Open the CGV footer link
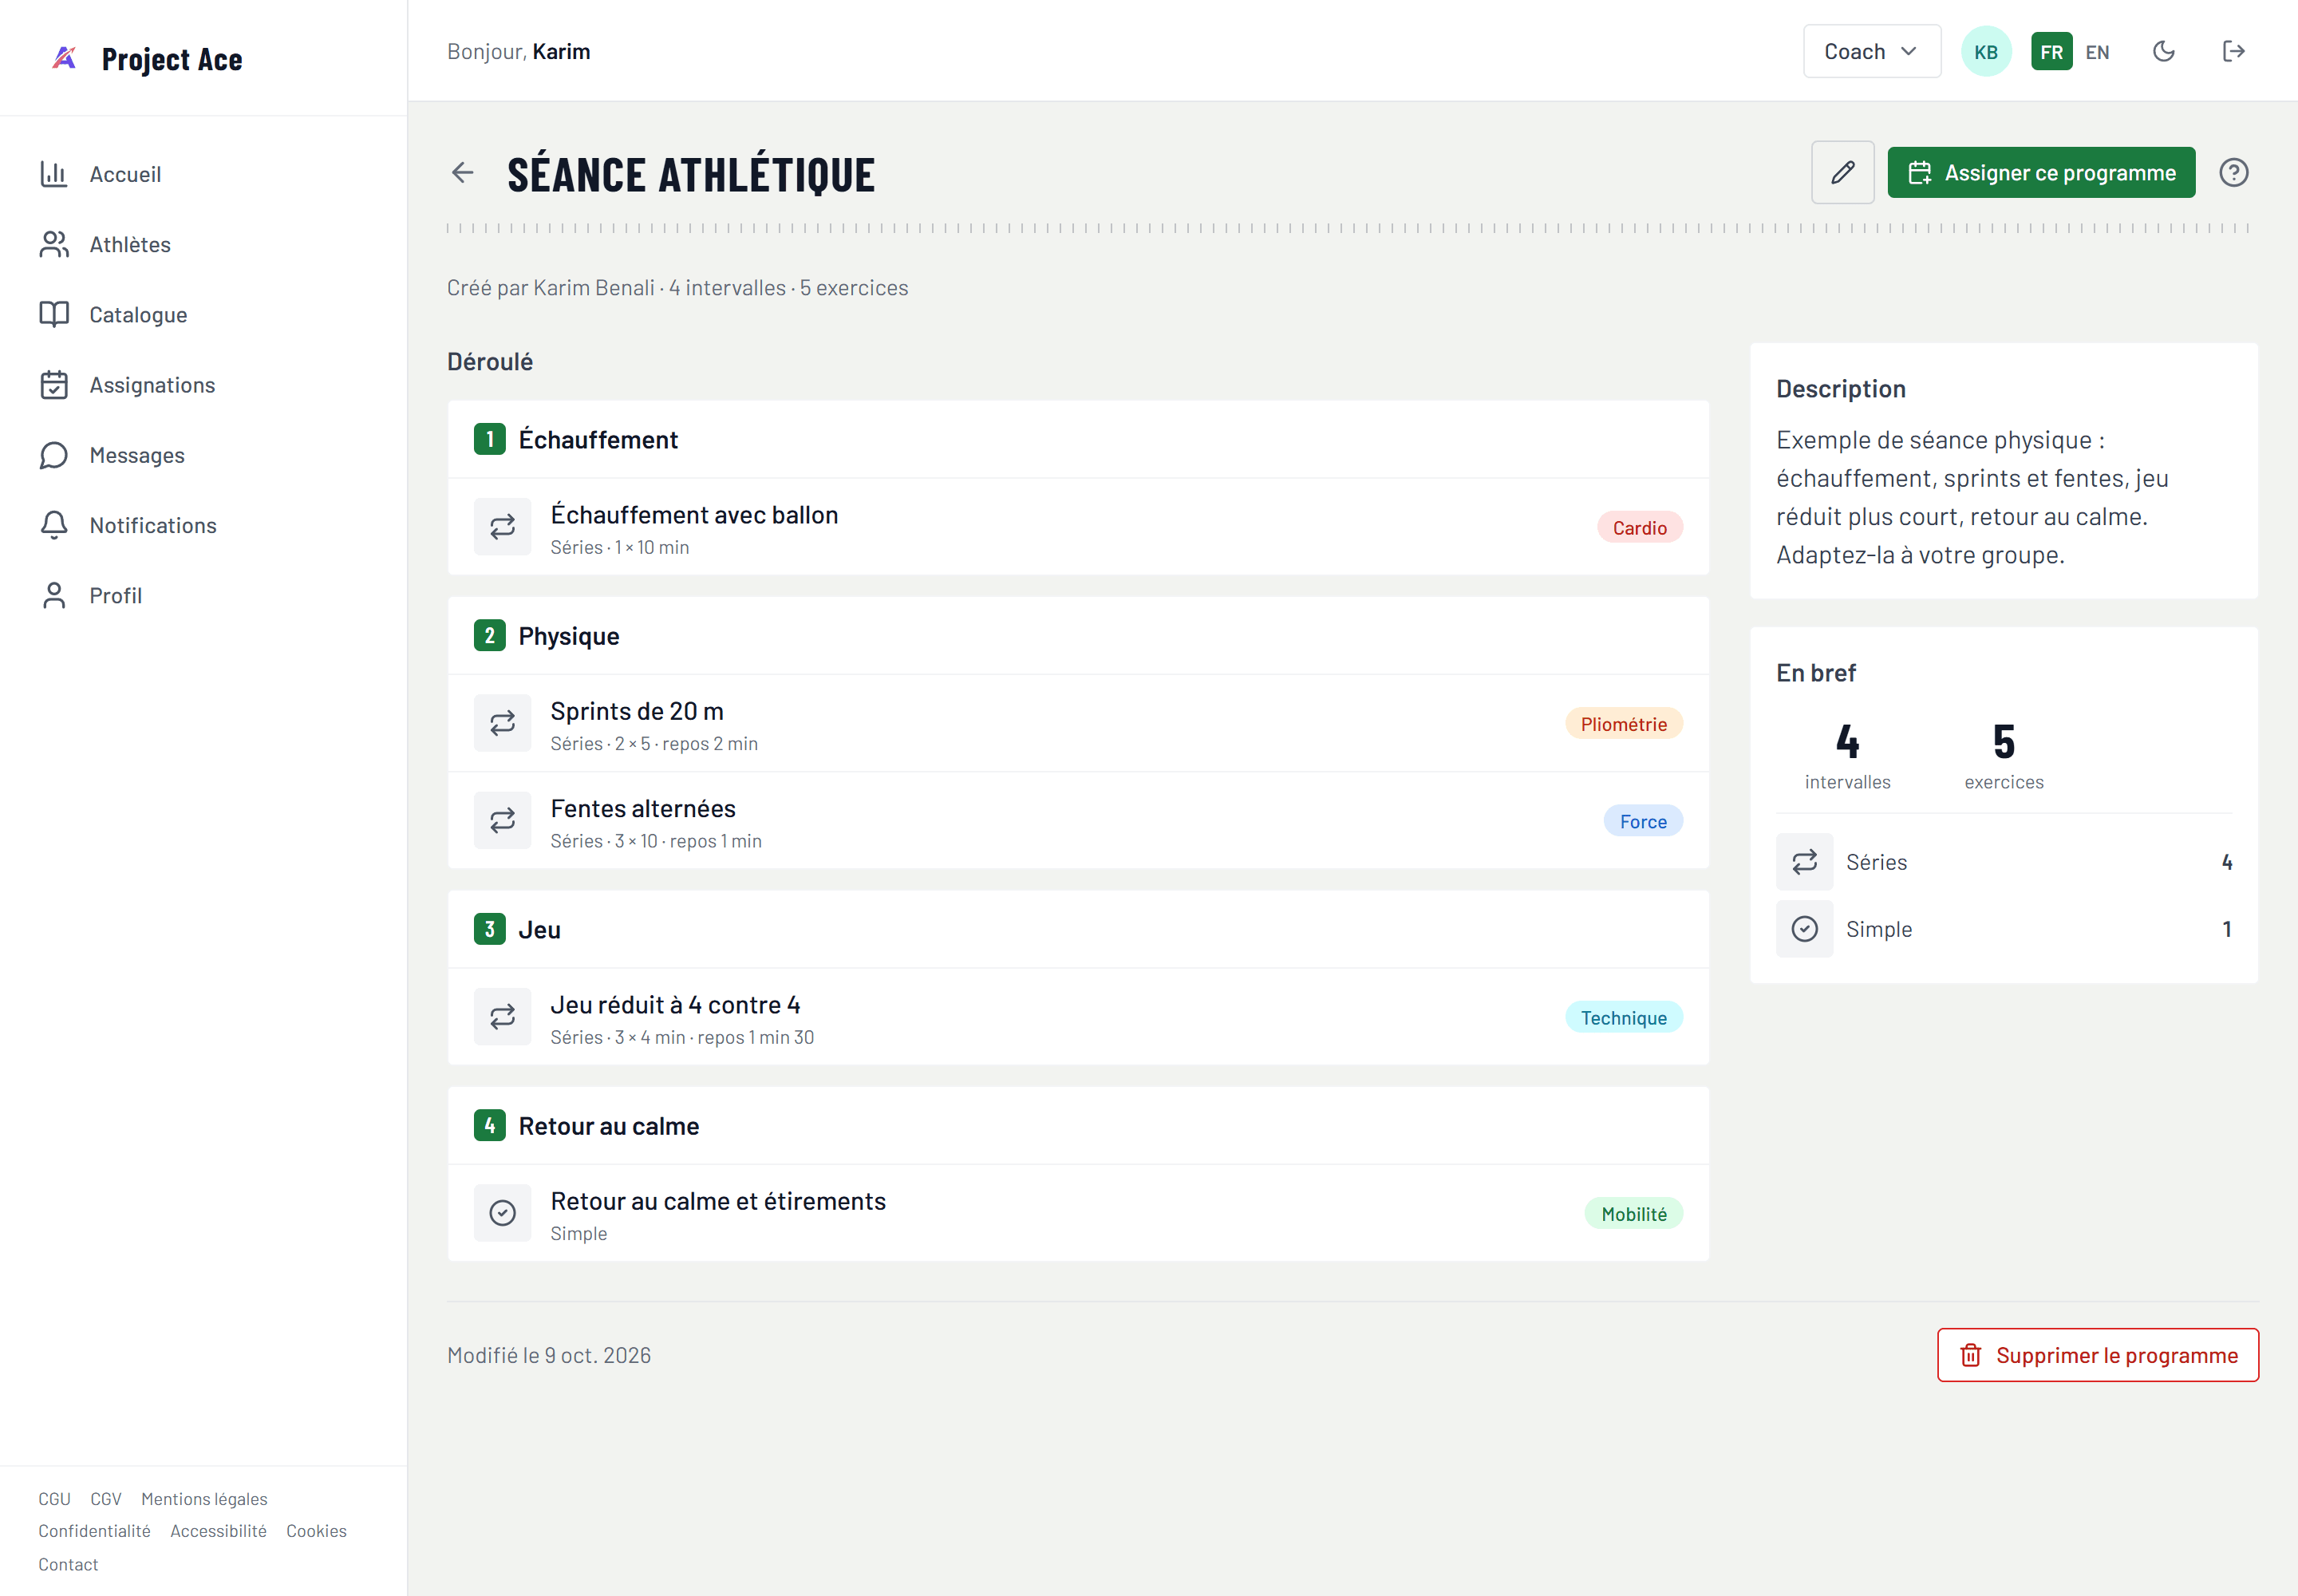 click(x=106, y=1499)
